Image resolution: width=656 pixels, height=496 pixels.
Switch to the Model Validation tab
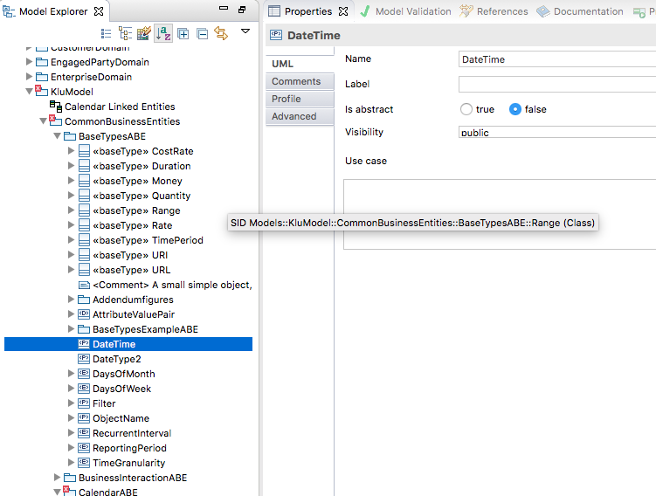(405, 11)
